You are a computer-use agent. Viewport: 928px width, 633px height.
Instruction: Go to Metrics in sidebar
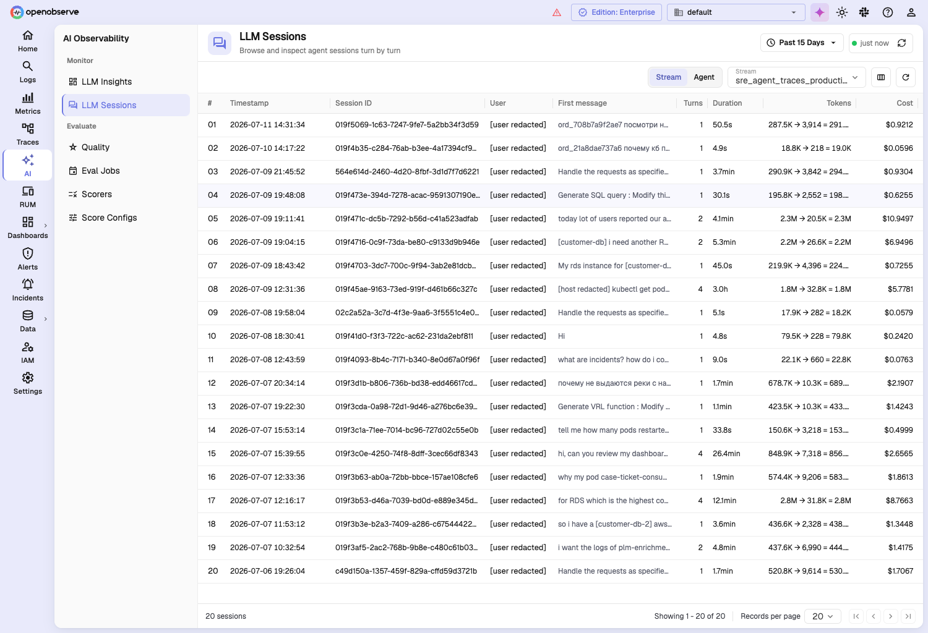[x=28, y=104]
